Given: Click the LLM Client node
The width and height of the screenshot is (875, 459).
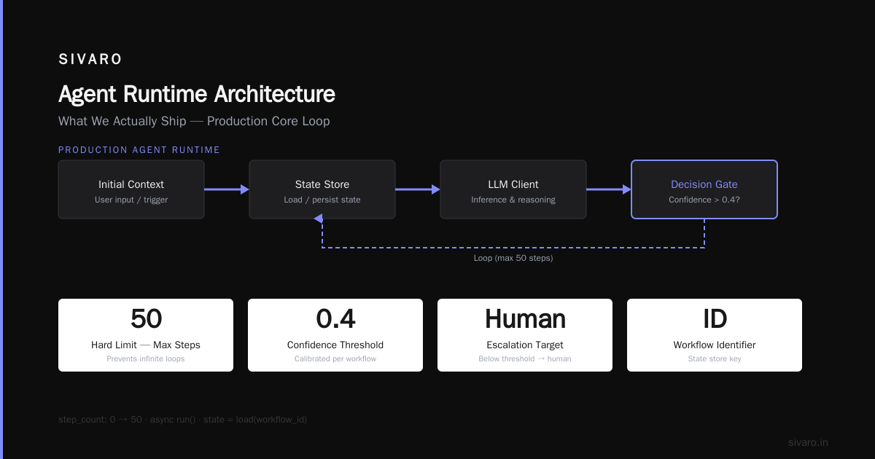Looking at the screenshot, I should tap(513, 189).
